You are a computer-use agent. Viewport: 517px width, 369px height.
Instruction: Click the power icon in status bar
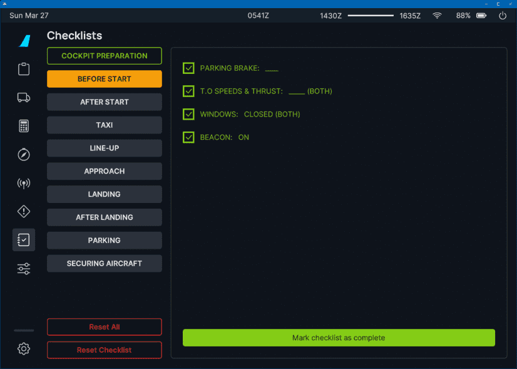[x=502, y=16]
